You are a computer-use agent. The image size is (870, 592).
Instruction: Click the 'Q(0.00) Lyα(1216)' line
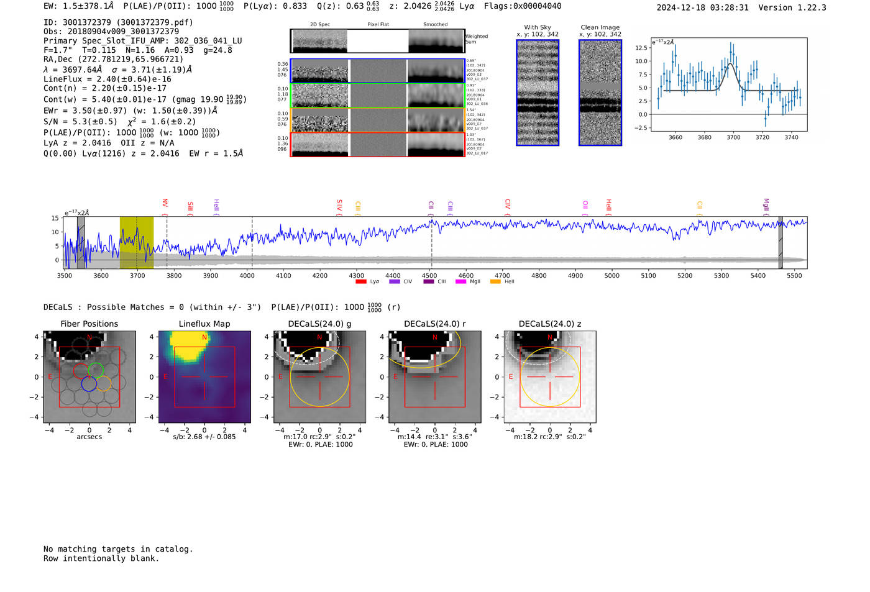tap(85, 153)
